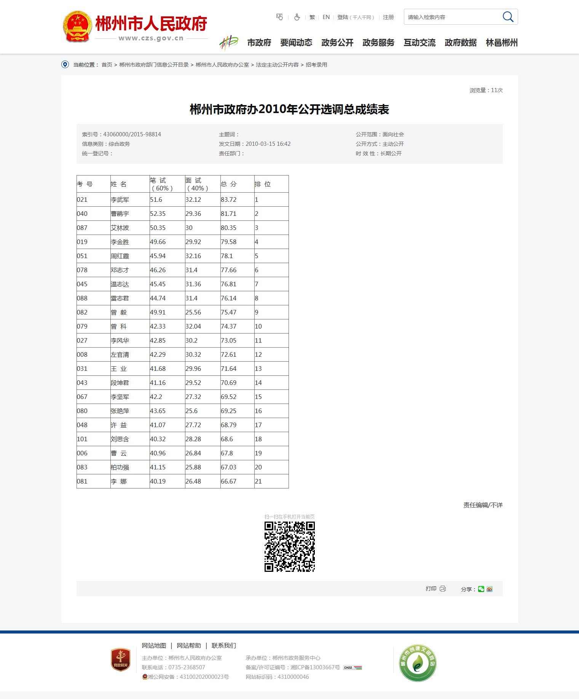This screenshot has height=699, width=579.
Task: Click the small ICP flag badge icon
Action: 353,667
